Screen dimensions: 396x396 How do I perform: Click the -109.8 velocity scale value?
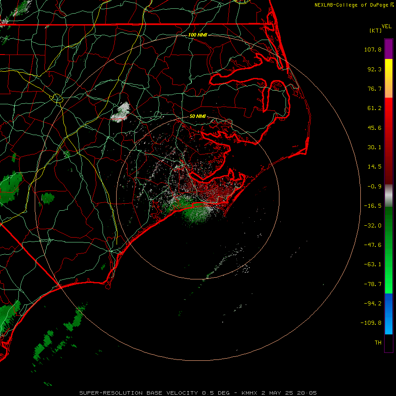click(x=371, y=323)
